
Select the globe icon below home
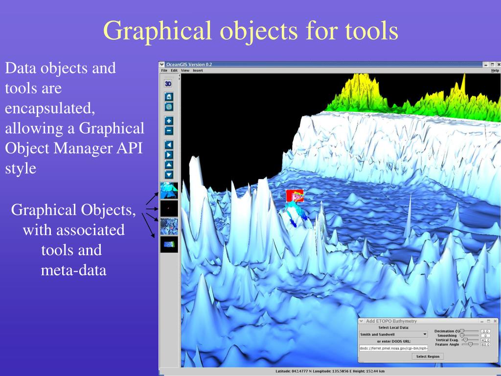169,107
